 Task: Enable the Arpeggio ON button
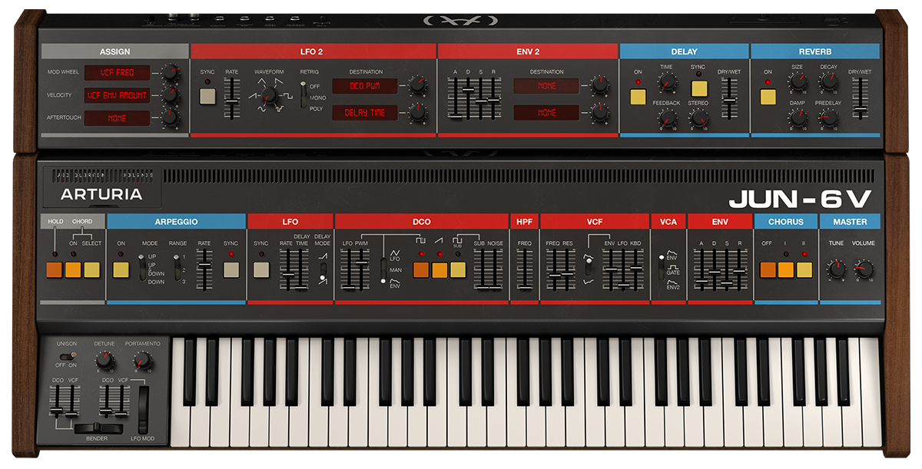tap(121, 269)
